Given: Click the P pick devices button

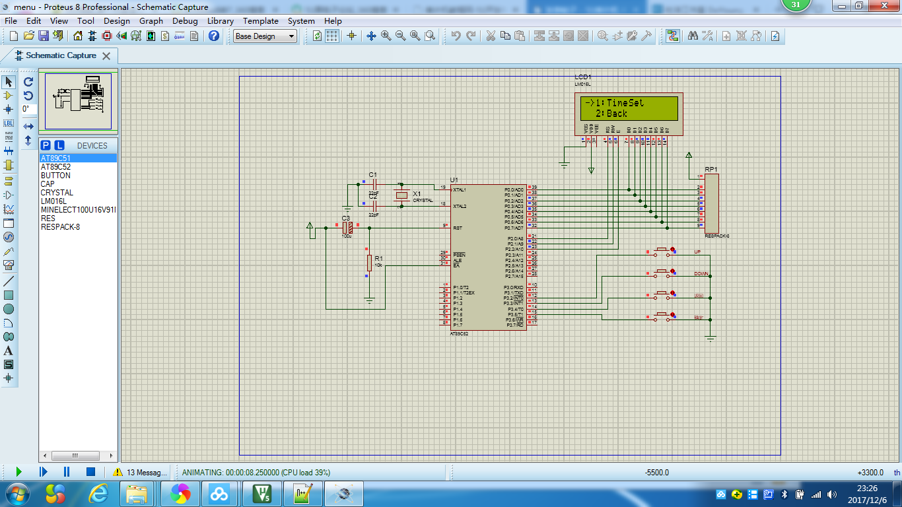Looking at the screenshot, I should click(46, 145).
